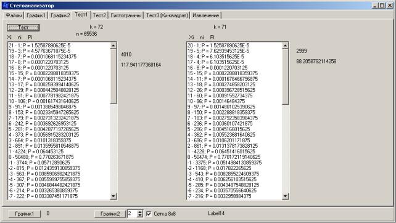Go to the Извлечение tab
The image size is (396, 223).
(x=205, y=15)
